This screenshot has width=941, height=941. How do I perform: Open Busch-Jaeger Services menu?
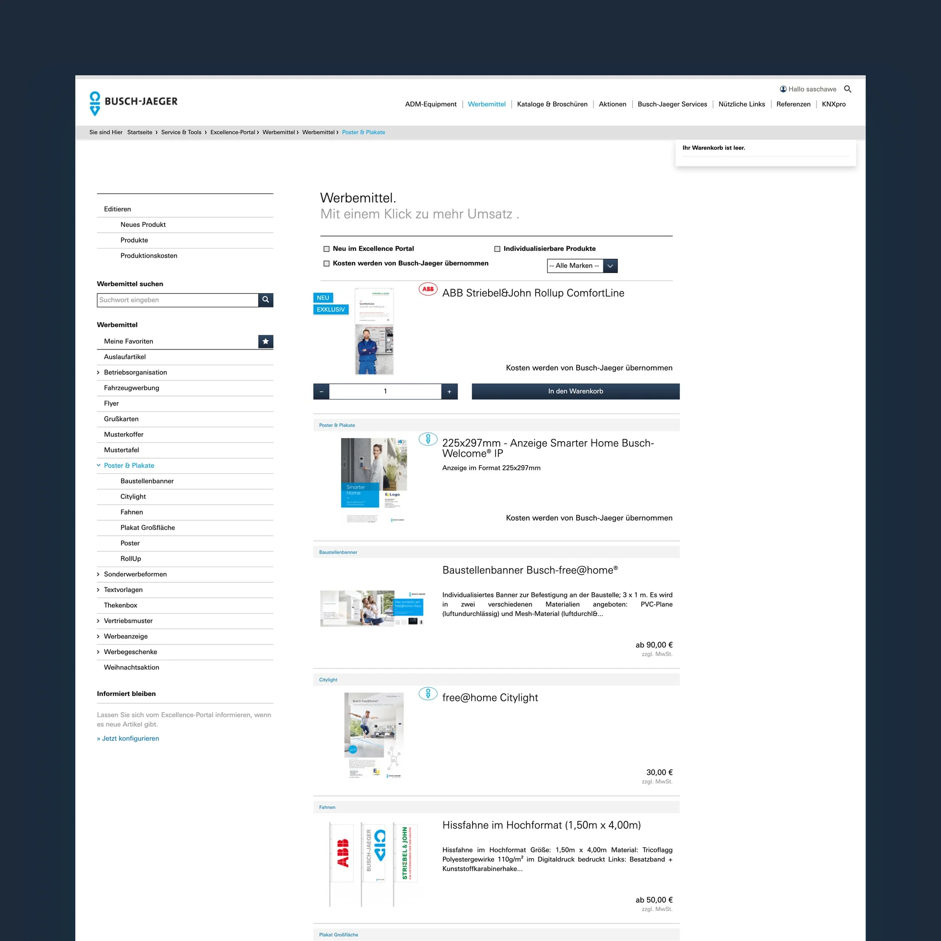click(672, 104)
